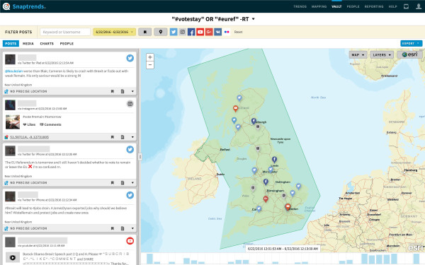Screen dimensions: 425x265
Task: Click the orange map pin near London
Action: tap(288, 207)
